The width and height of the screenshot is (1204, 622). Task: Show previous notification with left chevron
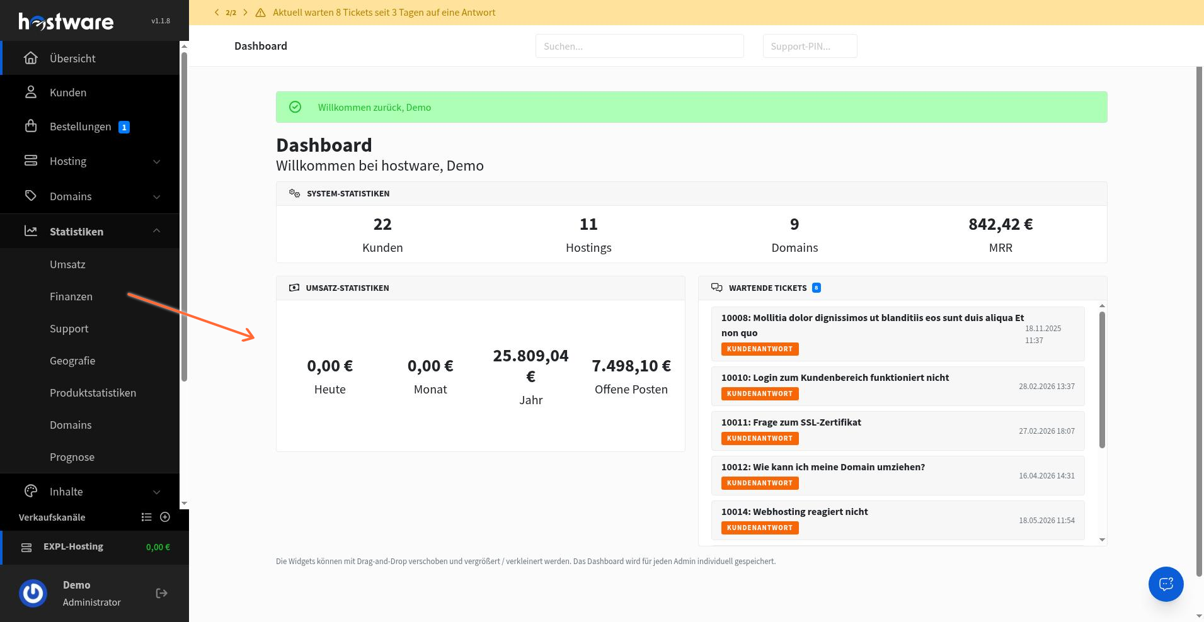[x=217, y=13]
